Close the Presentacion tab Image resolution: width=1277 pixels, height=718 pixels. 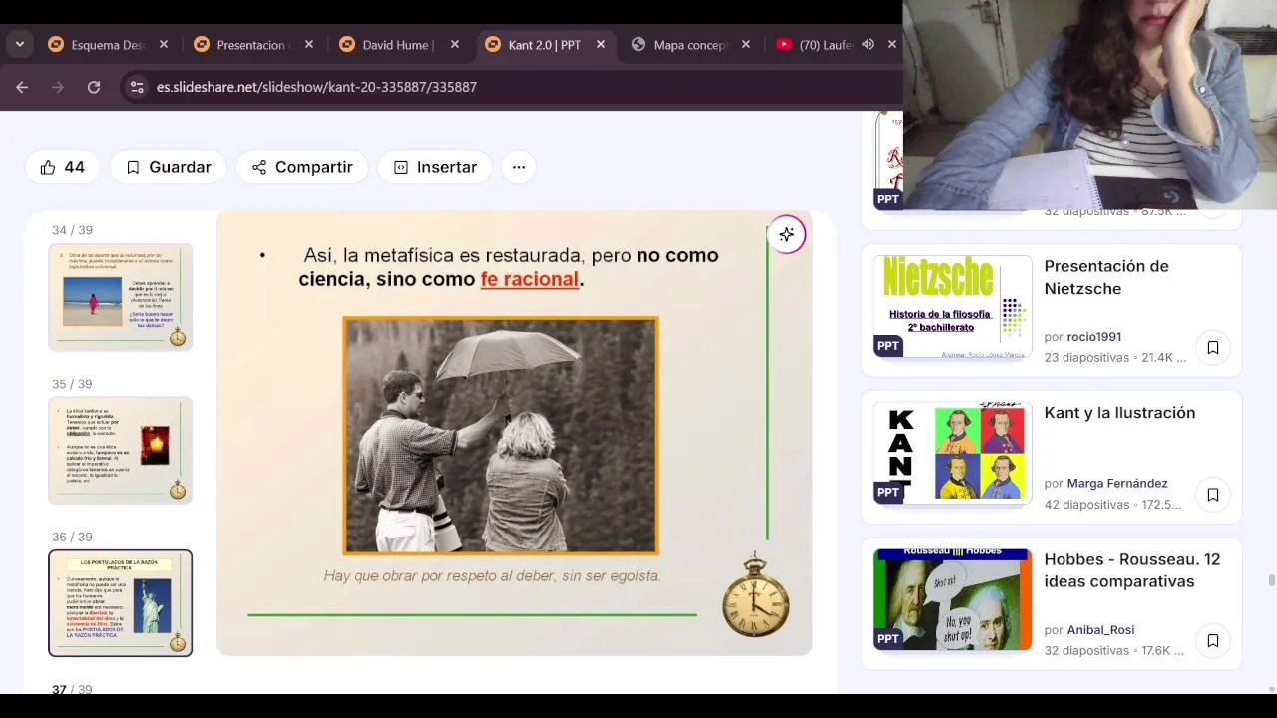pyautogui.click(x=309, y=45)
